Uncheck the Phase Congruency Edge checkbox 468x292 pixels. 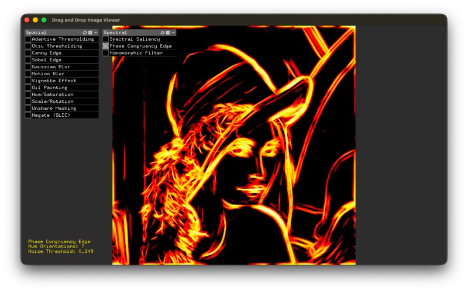coord(106,46)
